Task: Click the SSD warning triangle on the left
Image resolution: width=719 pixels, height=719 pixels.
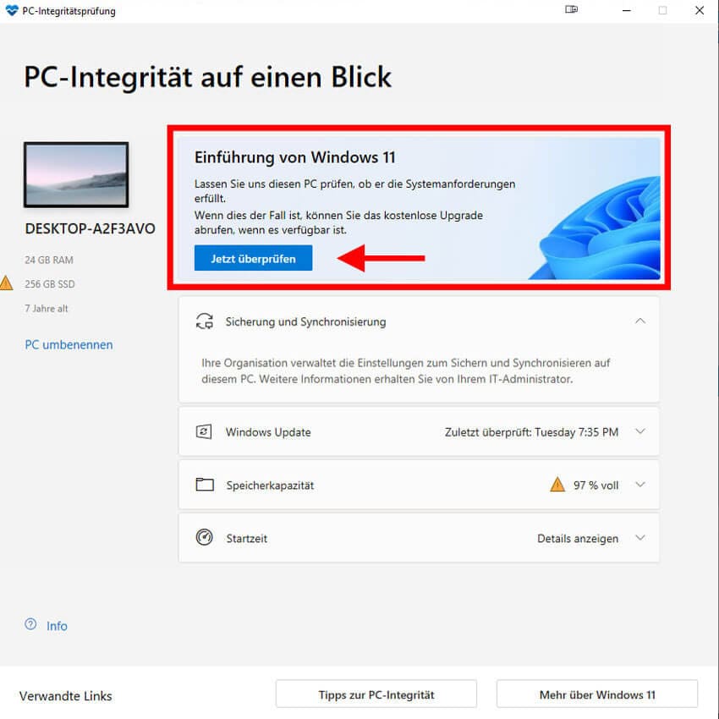Action: pyautogui.click(x=6, y=283)
